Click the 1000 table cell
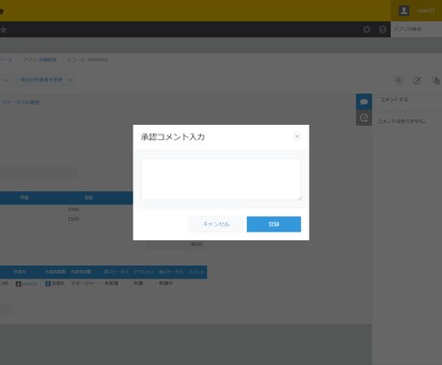Screen dimensions: 442x365 [73, 209]
